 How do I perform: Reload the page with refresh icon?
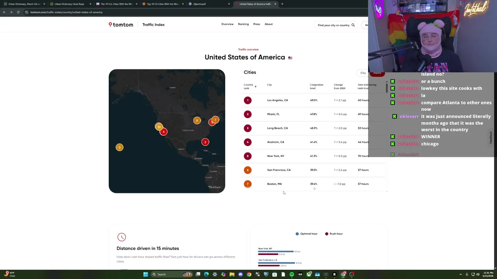[18, 12]
